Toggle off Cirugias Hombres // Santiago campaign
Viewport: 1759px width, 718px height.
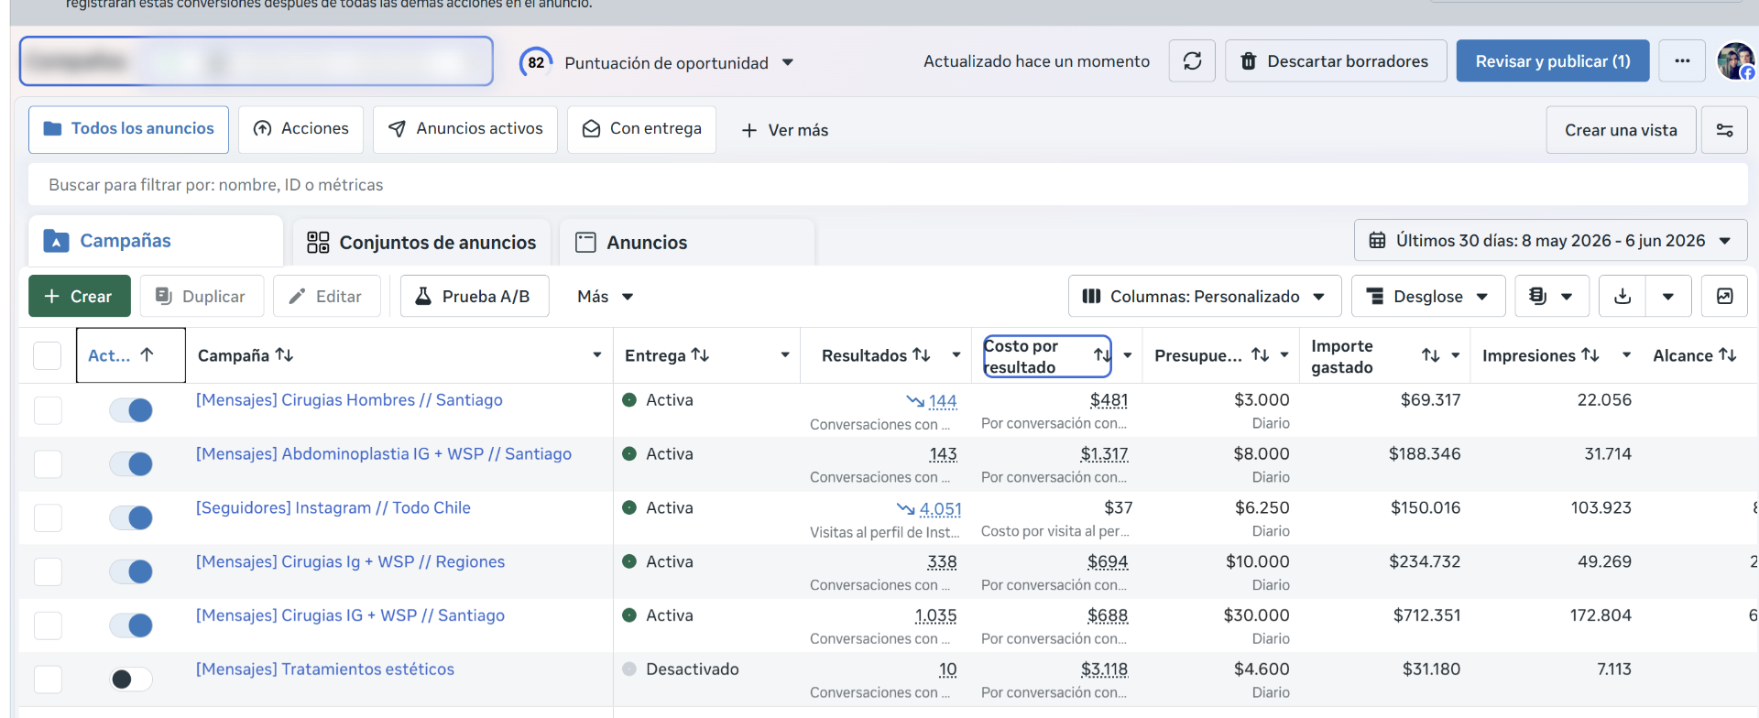(131, 410)
